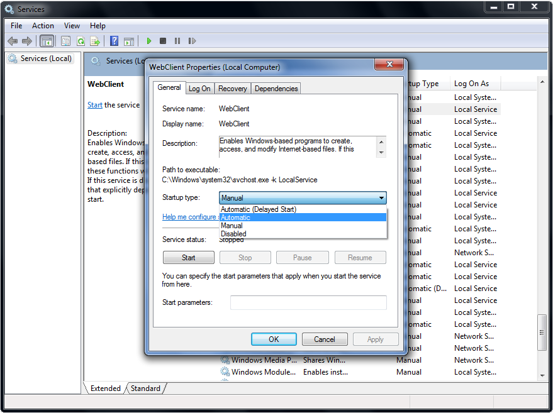This screenshot has height=413, width=553.
Task: Toggle the Show/Hide Action Pane icon
Action: (x=129, y=41)
